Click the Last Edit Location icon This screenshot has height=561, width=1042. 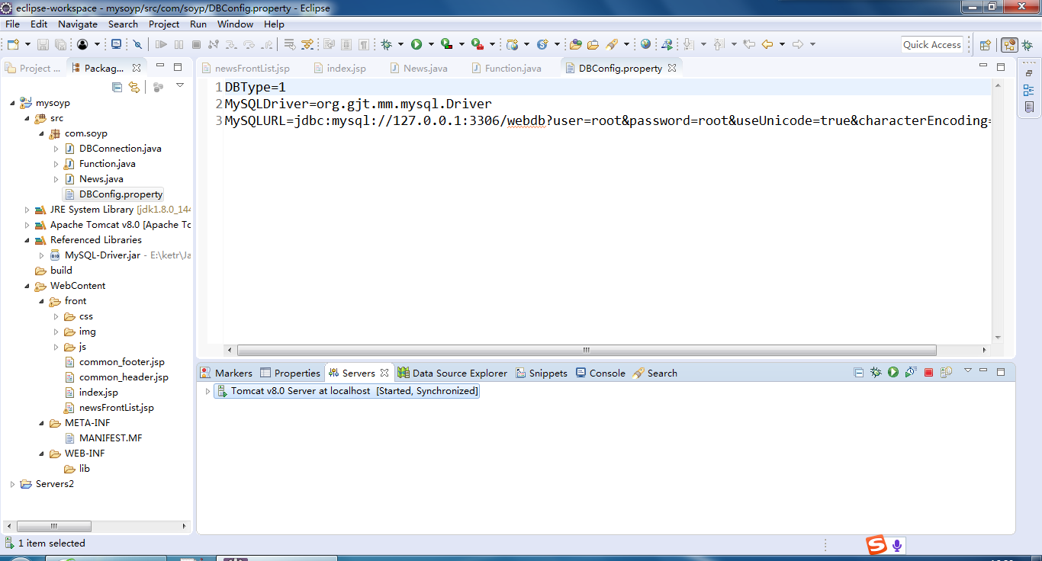point(749,44)
